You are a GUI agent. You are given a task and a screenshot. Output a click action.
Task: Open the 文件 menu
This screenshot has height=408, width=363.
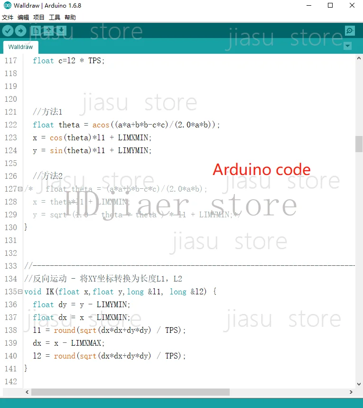[8, 18]
